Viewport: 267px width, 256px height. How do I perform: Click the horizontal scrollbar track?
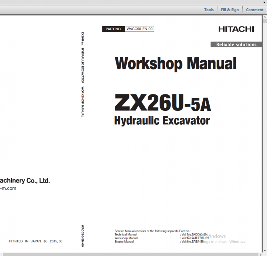pos(131,254)
